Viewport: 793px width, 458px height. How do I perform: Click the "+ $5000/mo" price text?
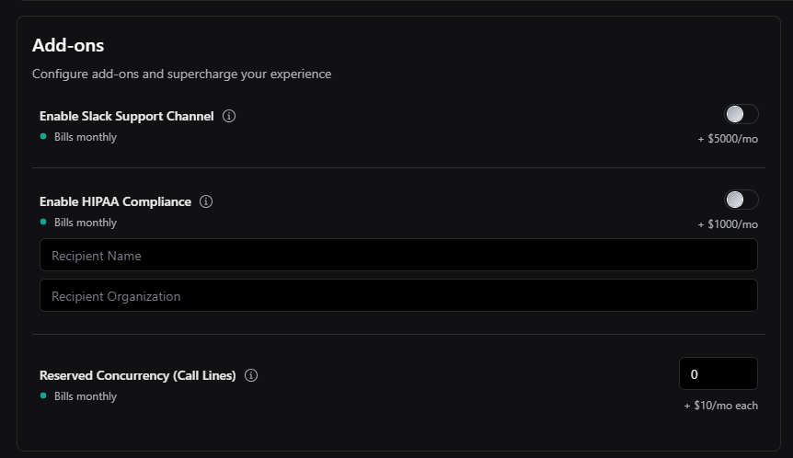click(728, 140)
